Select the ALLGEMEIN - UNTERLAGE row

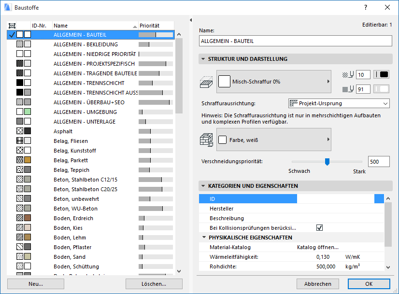91,122
